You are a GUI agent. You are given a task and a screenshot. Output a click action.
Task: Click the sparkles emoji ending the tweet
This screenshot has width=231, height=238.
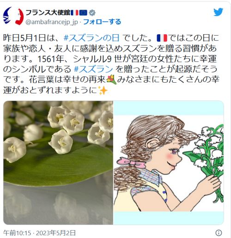tap(103, 91)
